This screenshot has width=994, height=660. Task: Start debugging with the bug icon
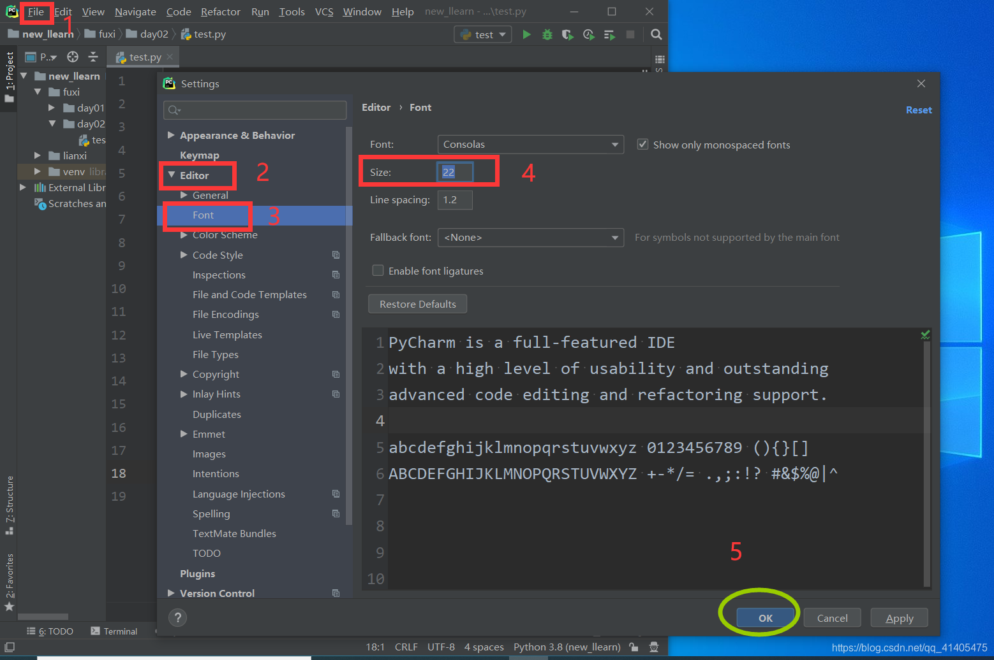pyautogui.click(x=547, y=34)
